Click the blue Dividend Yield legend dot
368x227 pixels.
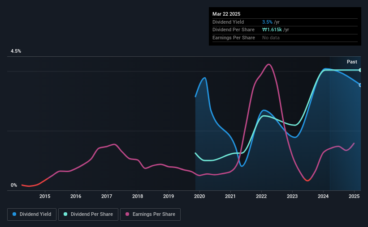[x=14, y=214]
